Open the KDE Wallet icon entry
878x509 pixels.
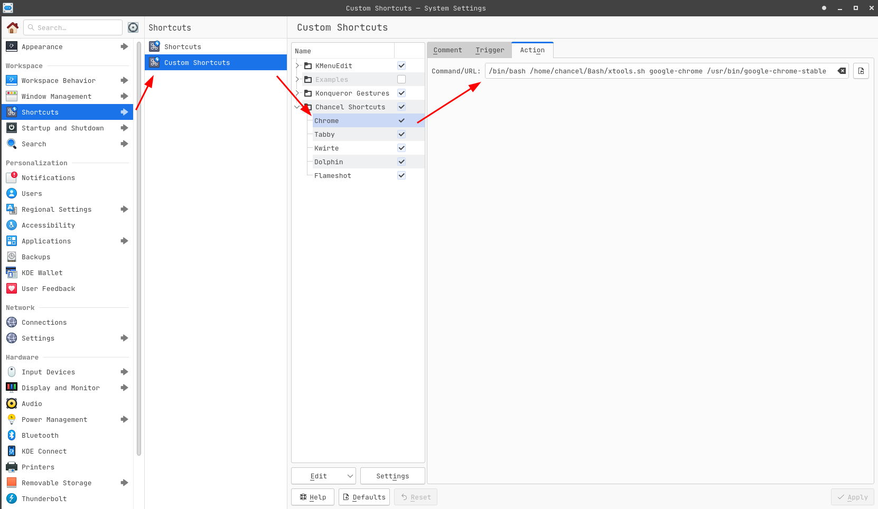12,272
